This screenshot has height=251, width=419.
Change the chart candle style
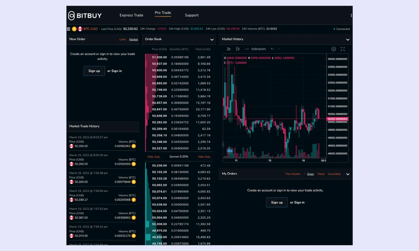pos(238,49)
